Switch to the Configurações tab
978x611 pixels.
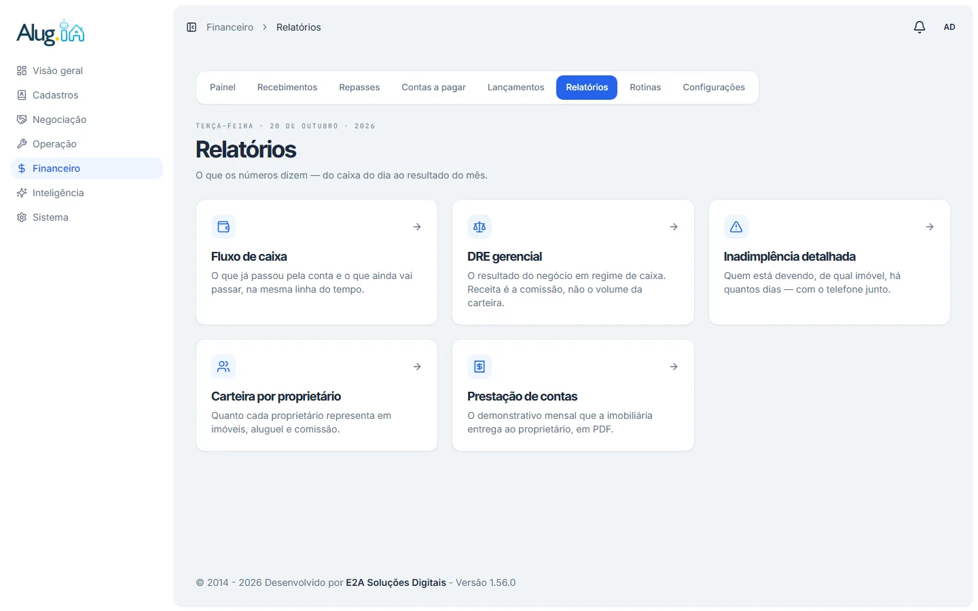(714, 88)
